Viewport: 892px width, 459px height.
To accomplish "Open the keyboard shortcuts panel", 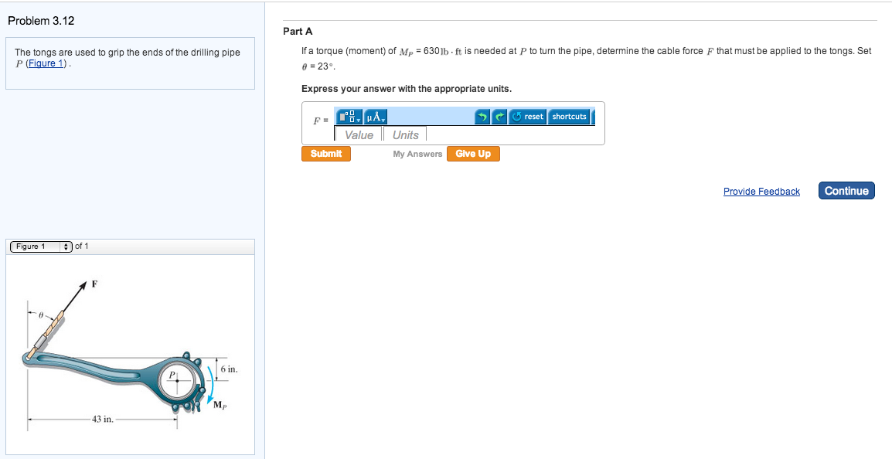I will tap(570, 117).
